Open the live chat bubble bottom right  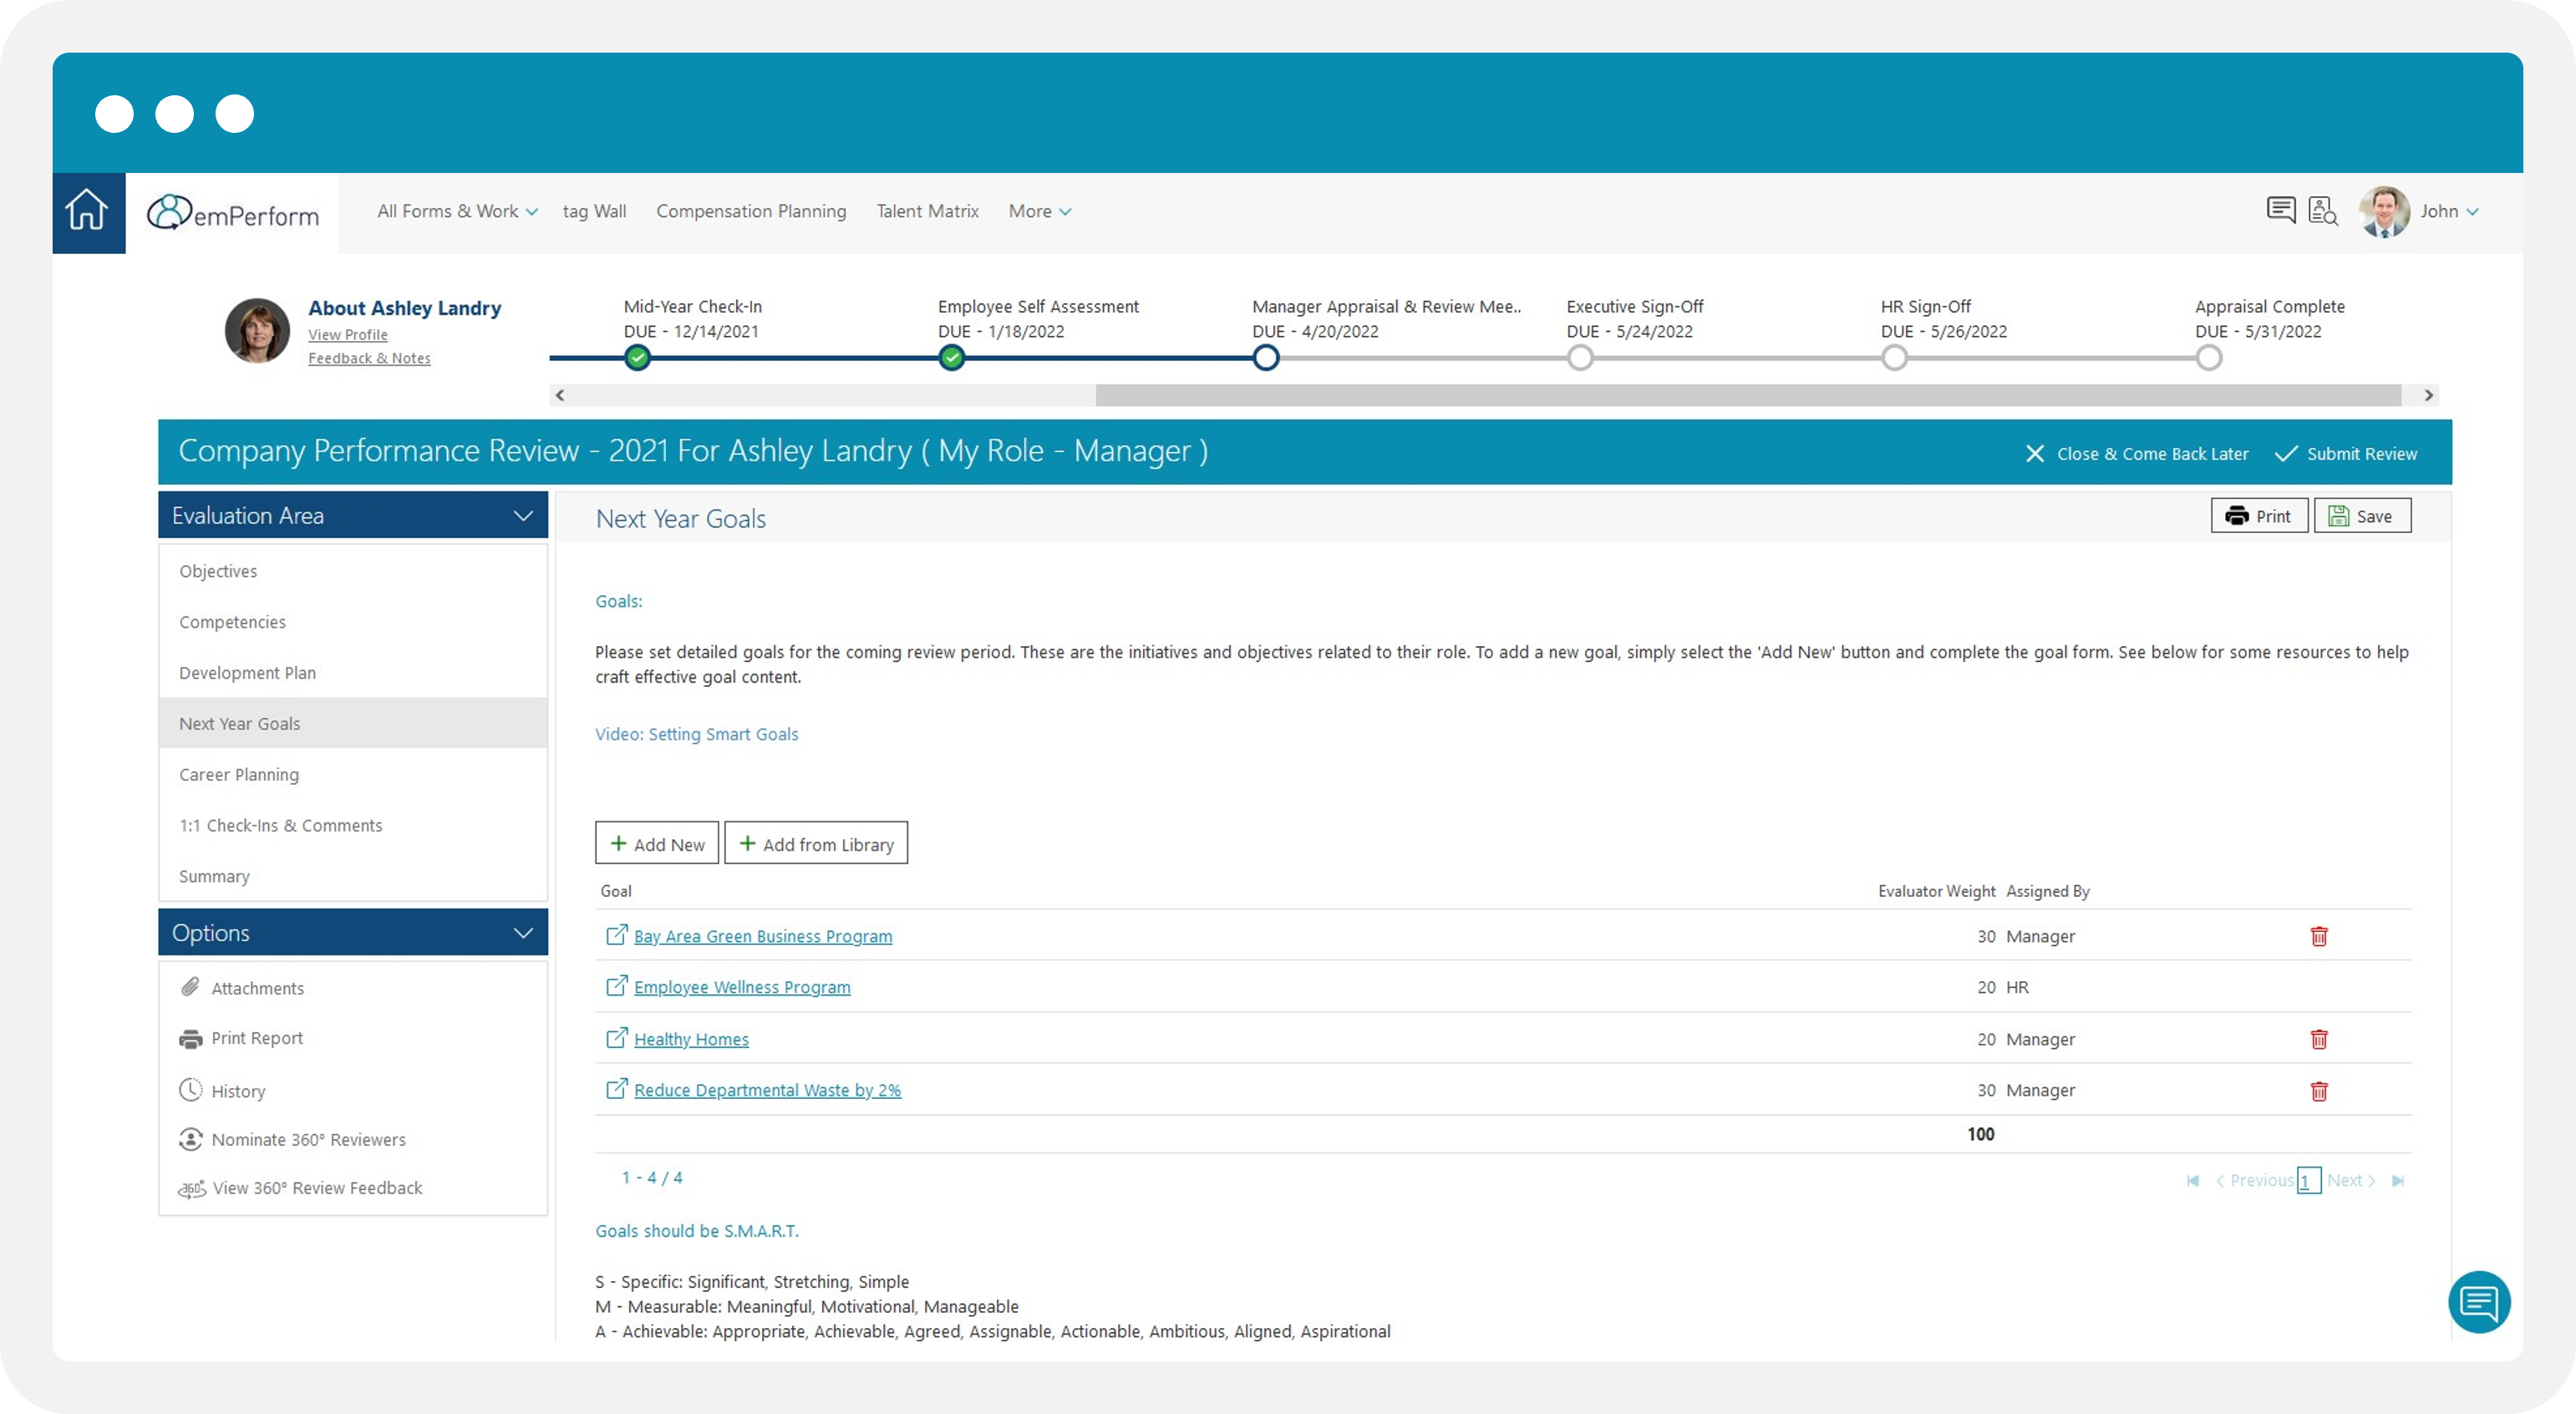[x=2479, y=1301]
